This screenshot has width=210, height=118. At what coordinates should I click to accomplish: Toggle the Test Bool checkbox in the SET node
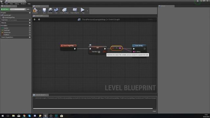99,52
